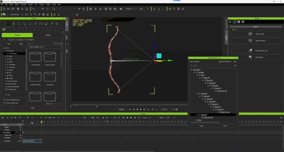This screenshot has width=284, height=152.
Task: Switch to the Custom tab
Action: [x=48, y=35]
